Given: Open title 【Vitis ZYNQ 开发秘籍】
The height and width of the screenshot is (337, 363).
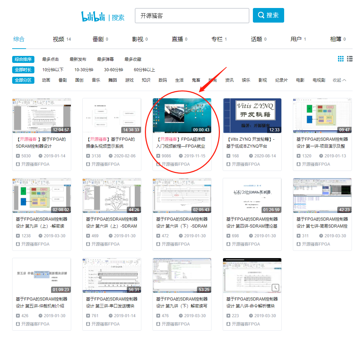Looking at the screenshot, I should 250,143.
